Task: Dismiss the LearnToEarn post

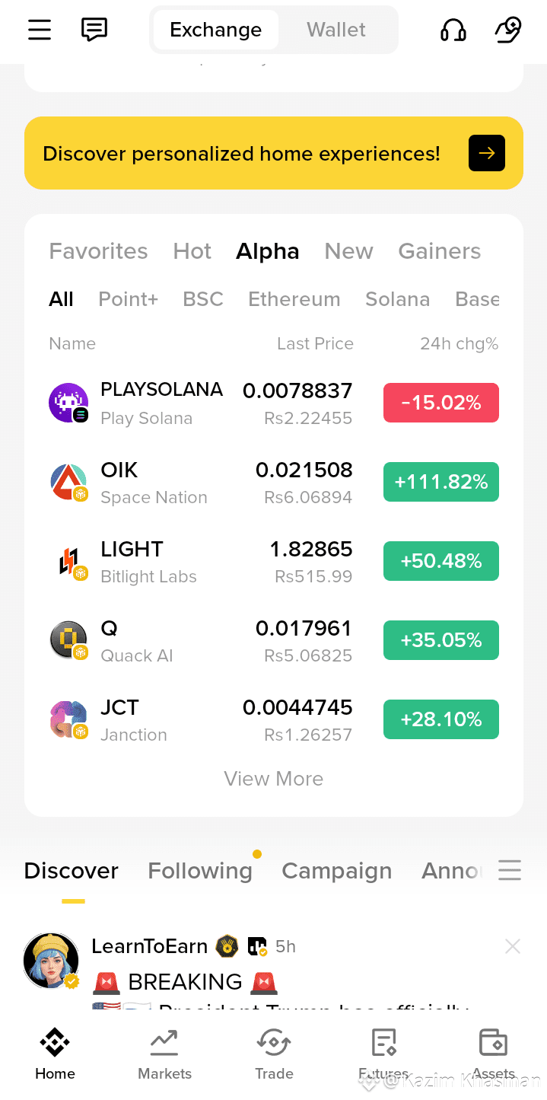Action: (x=513, y=946)
